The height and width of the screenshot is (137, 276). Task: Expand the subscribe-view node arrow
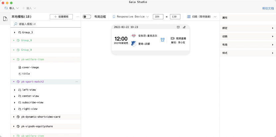coord(15,103)
